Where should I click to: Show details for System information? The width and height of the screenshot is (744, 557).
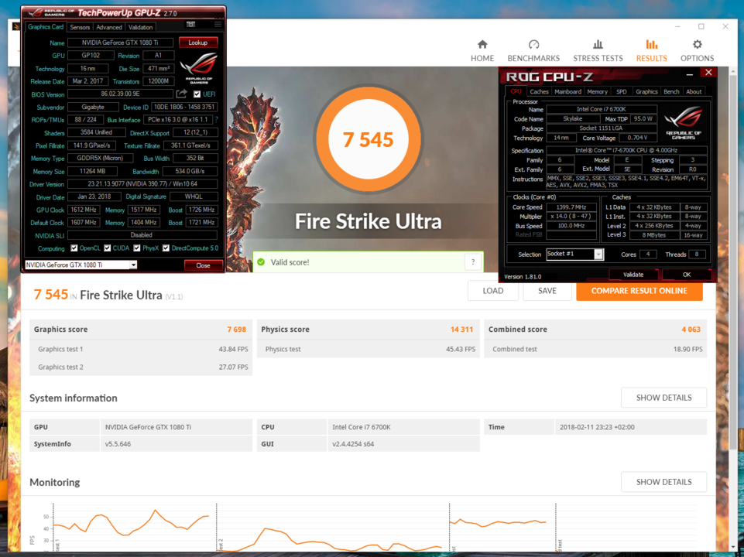(x=663, y=398)
